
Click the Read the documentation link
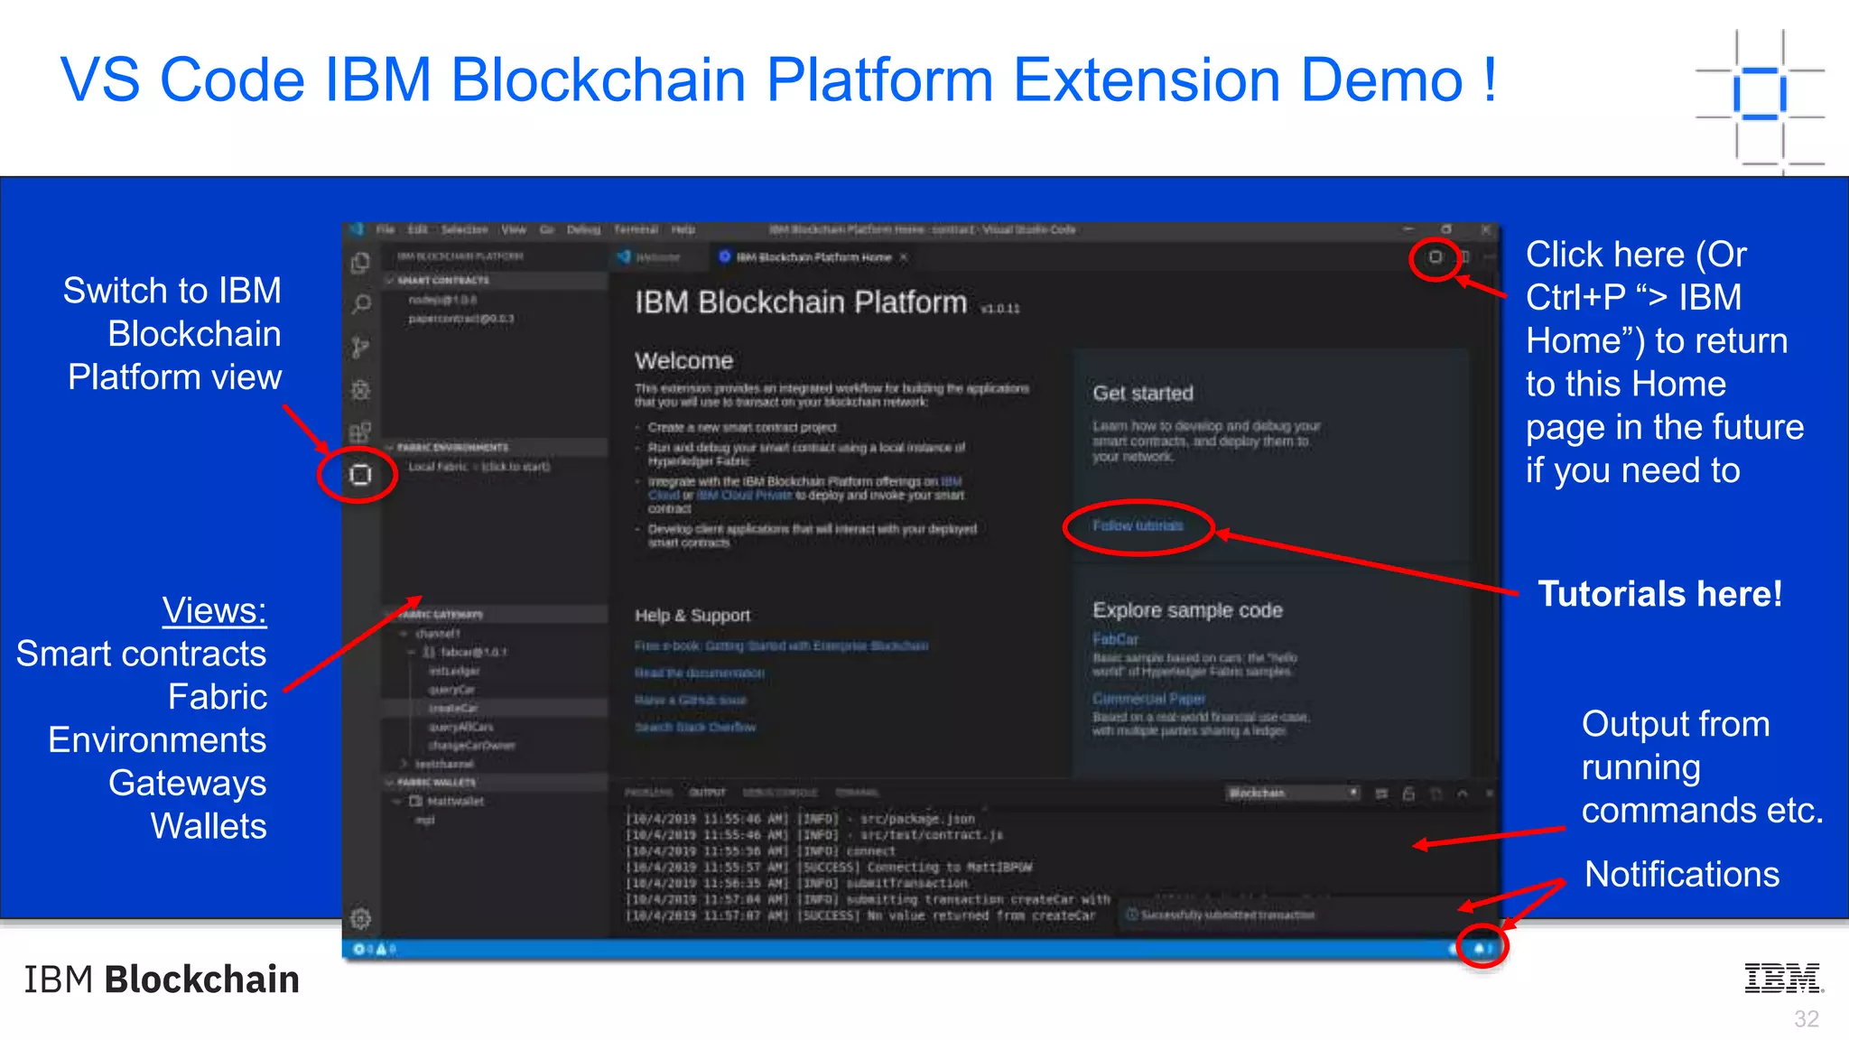coord(699,673)
